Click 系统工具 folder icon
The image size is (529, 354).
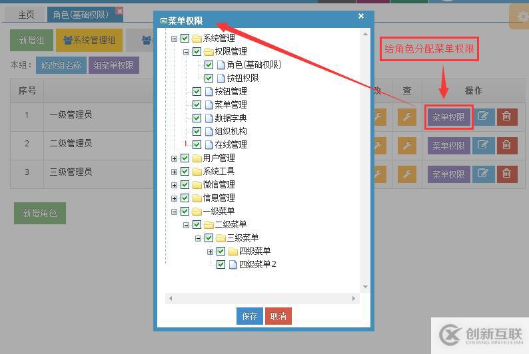tap(197, 172)
